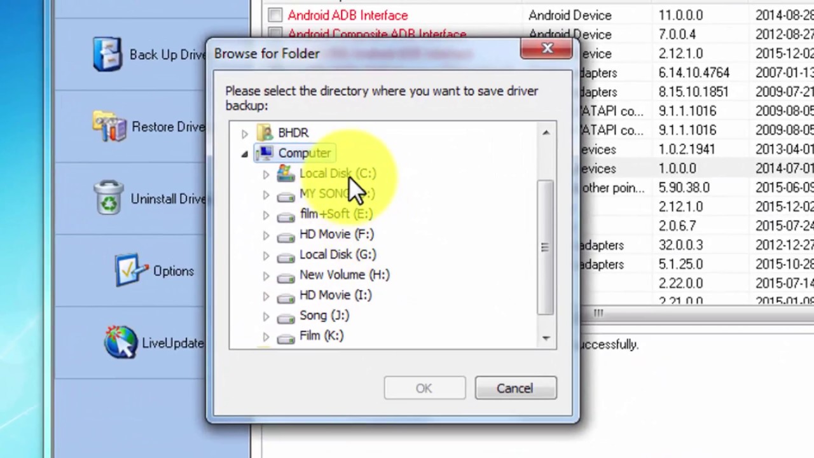The height and width of the screenshot is (458, 814).
Task: Click Android Composite ADB Interface row
Action: click(377, 34)
